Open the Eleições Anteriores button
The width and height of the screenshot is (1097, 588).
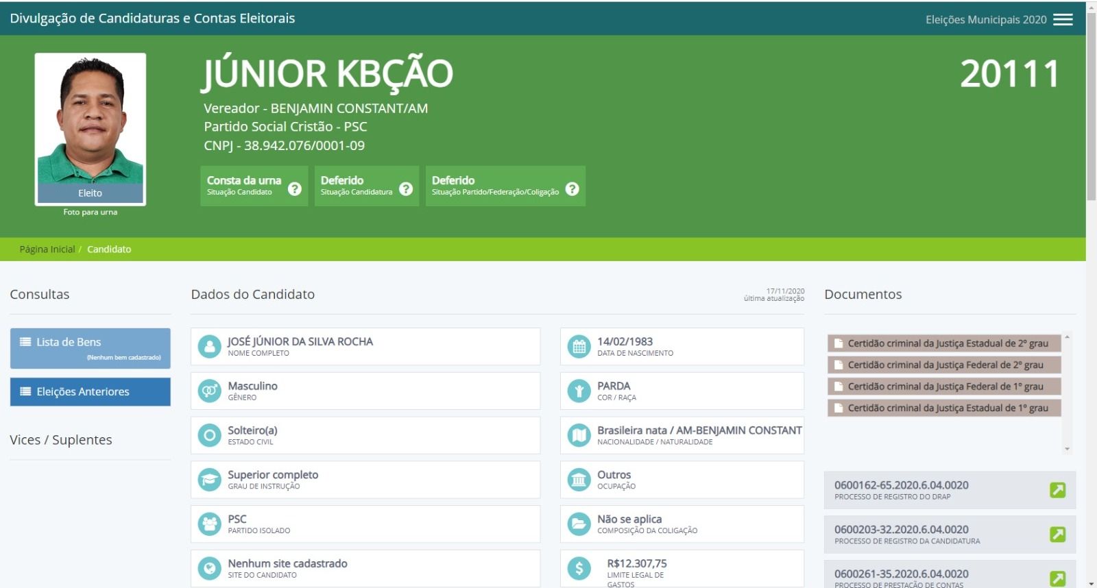pyautogui.click(x=91, y=391)
